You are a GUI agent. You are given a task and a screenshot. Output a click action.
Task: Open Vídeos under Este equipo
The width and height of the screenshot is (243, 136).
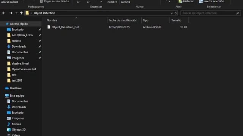pyautogui.click(x=16, y=135)
